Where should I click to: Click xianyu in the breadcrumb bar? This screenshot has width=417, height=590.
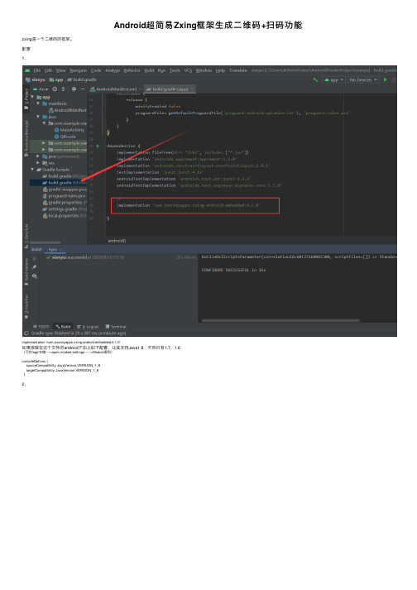click(x=36, y=79)
